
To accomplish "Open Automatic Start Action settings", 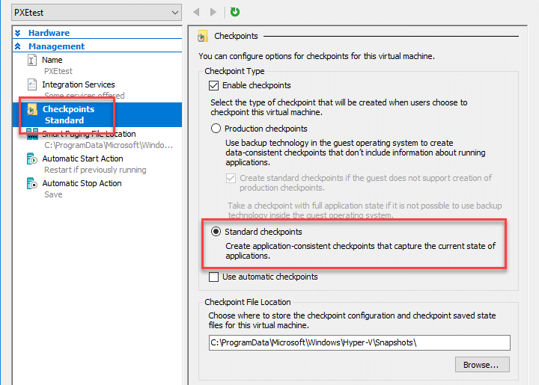I will 82,158.
